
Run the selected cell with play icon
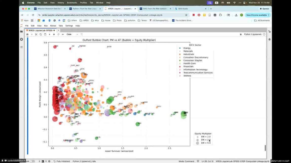(x=49, y=34)
